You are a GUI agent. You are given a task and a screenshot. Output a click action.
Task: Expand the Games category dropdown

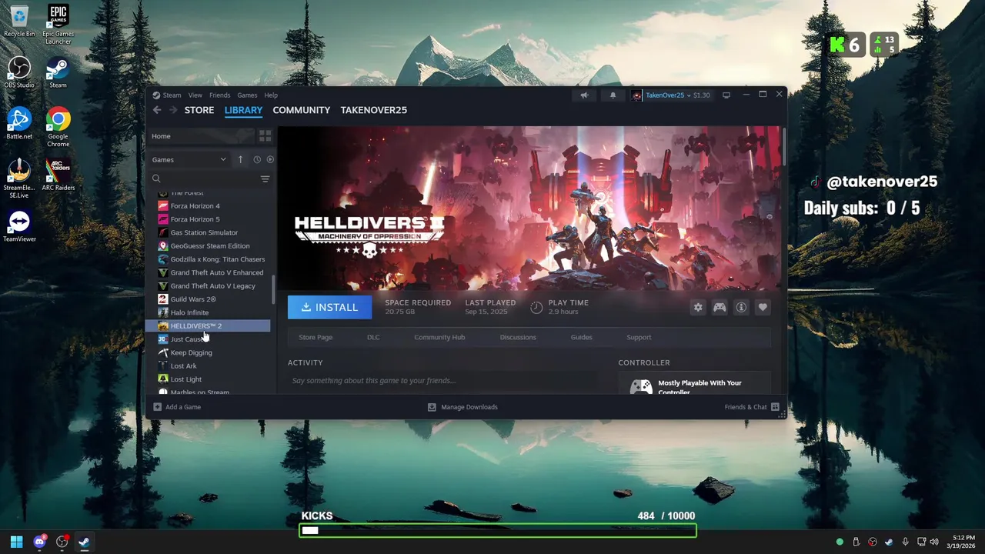189,159
